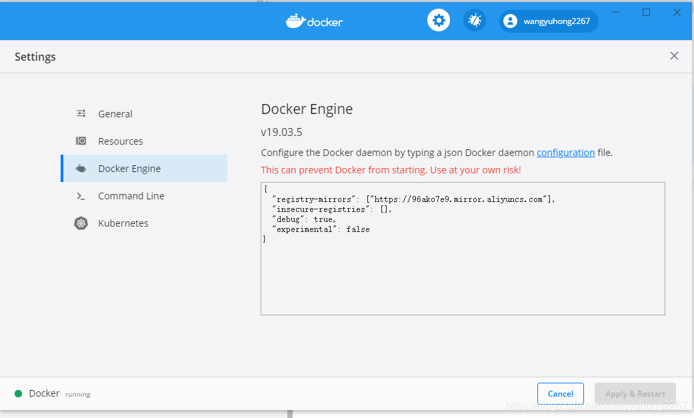Click the Kubernetes wheel icon

(x=81, y=223)
